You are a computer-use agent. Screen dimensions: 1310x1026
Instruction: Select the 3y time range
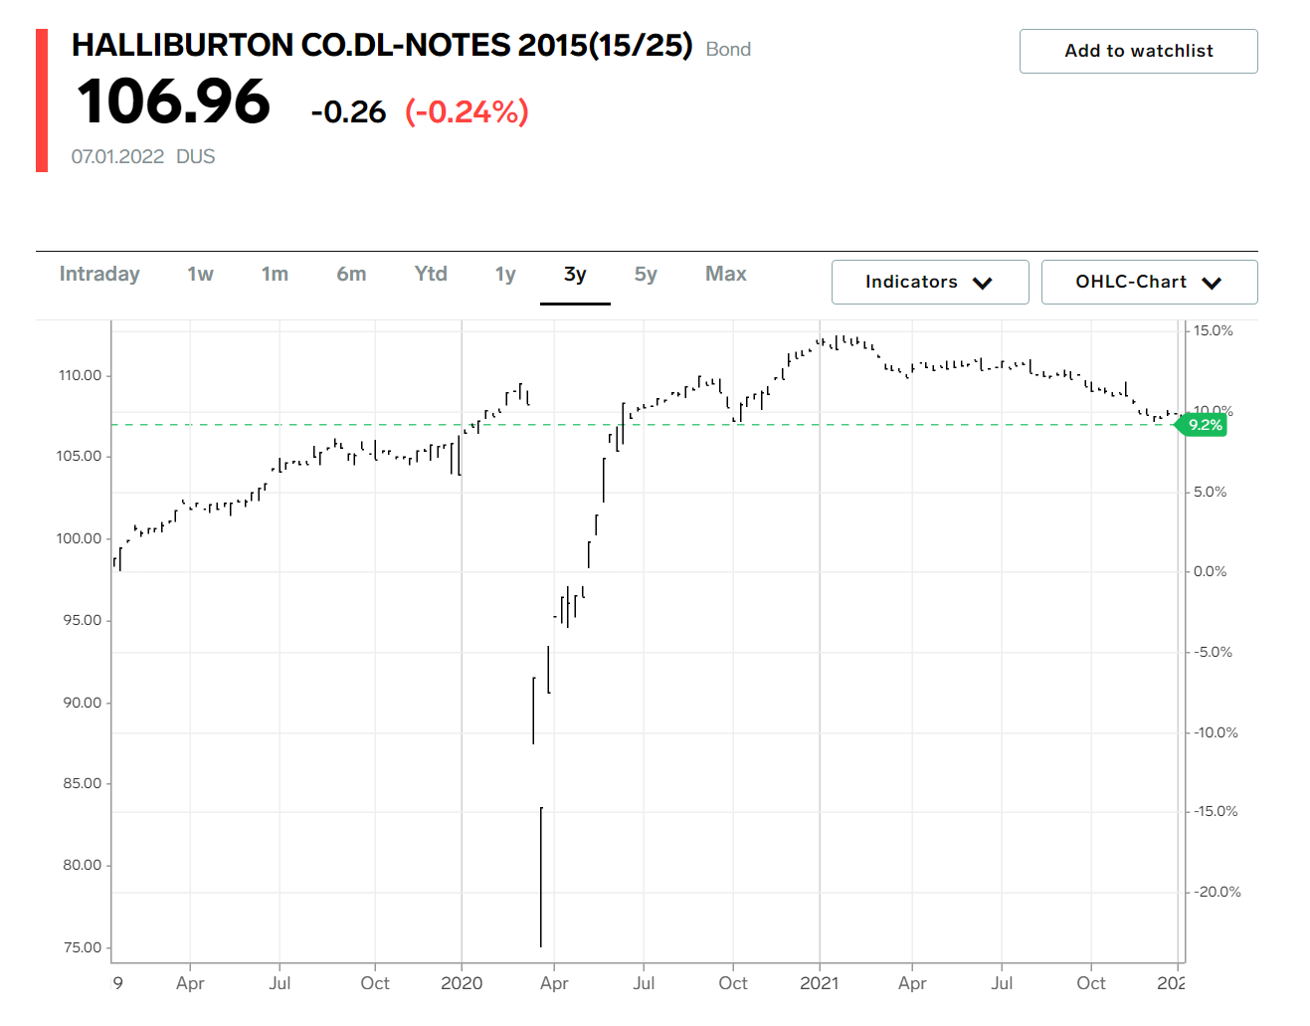click(575, 274)
